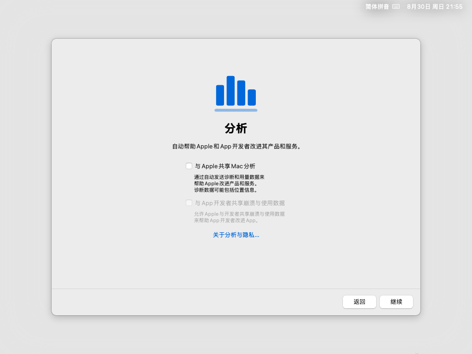The height and width of the screenshot is (354, 472).
Task: Click text 通过自动发送诊断和用量数据来
Action: pos(229,177)
